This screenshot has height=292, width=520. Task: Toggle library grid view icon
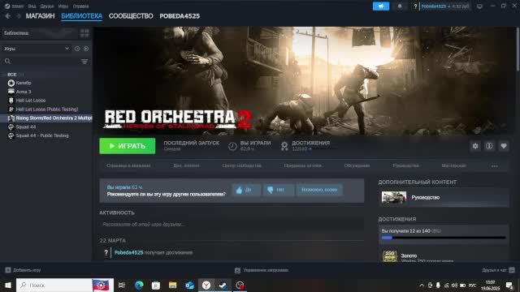[84, 32]
